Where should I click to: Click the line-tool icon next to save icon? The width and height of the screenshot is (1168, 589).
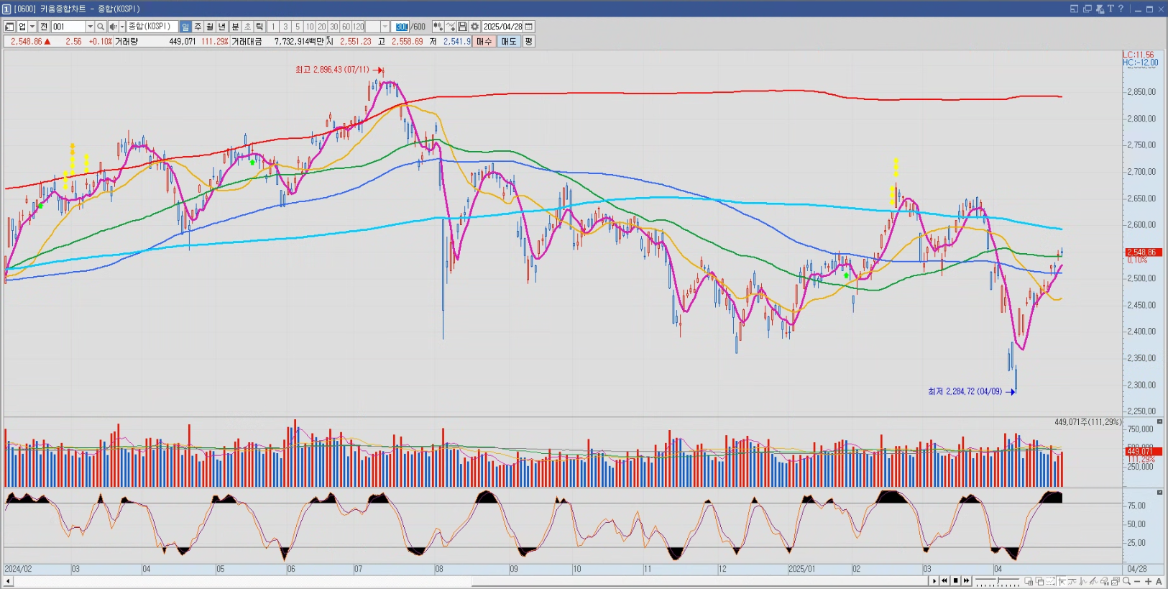pyautogui.click(x=451, y=27)
